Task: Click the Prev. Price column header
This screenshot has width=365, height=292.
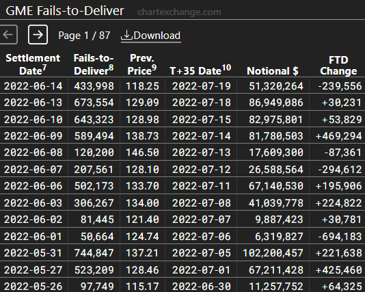Action: [x=141, y=64]
